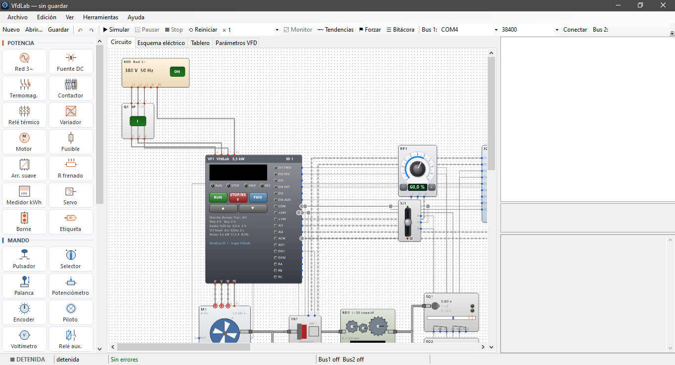This screenshot has height=365, width=675.
Task: Select the Potenciómetro component
Action: pos(71,285)
